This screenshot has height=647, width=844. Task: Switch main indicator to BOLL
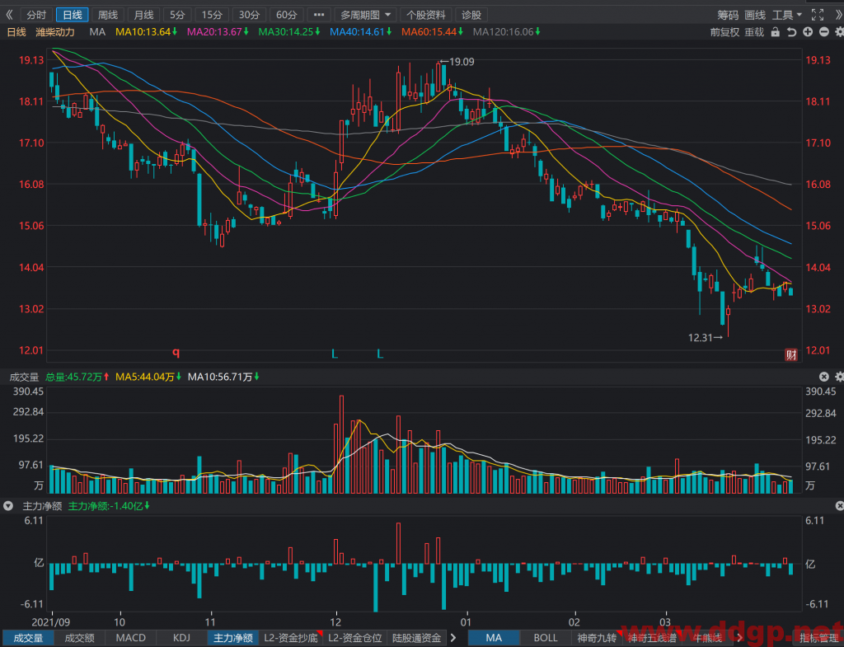click(546, 638)
